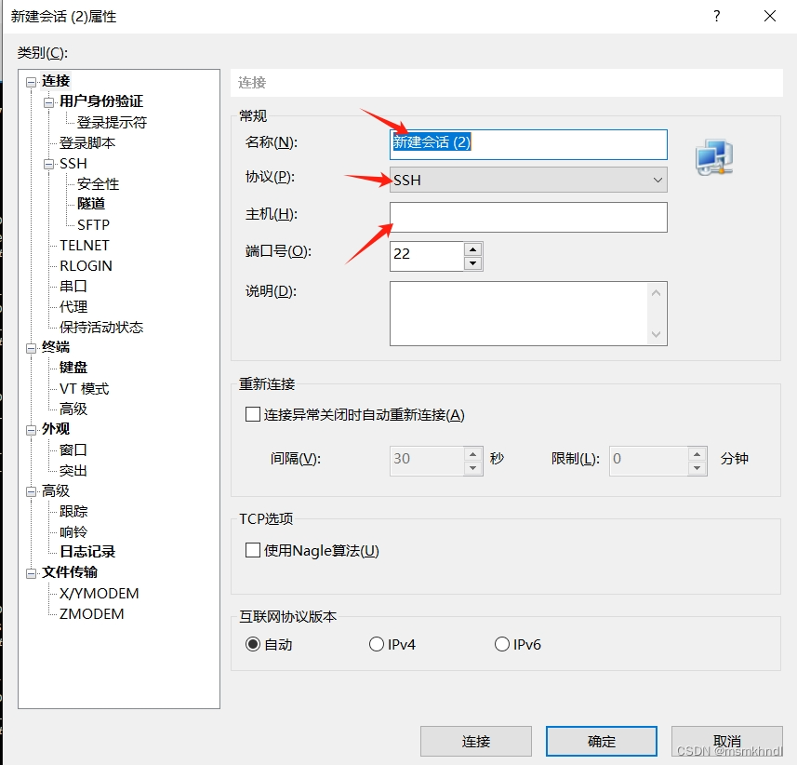Close the session properties dialog
The height and width of the screenshot is (765, 797).
pos(769,16)
